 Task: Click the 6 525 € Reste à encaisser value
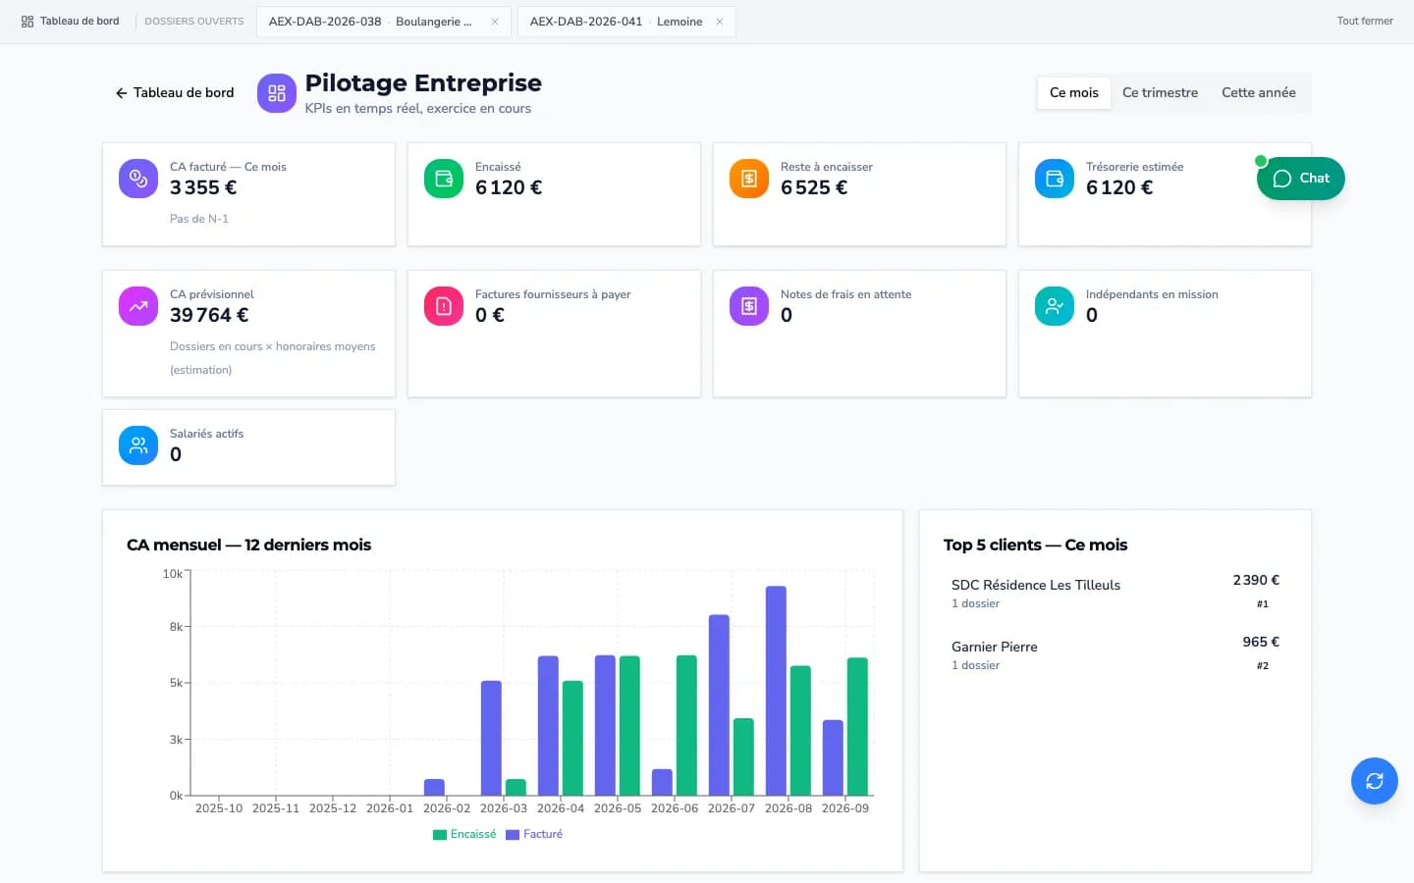coord(814,187)
